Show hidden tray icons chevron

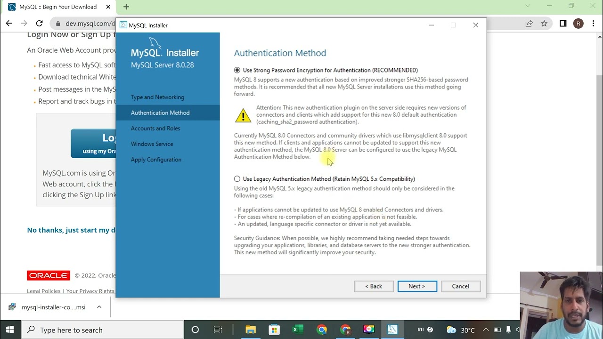coord(486,330)
